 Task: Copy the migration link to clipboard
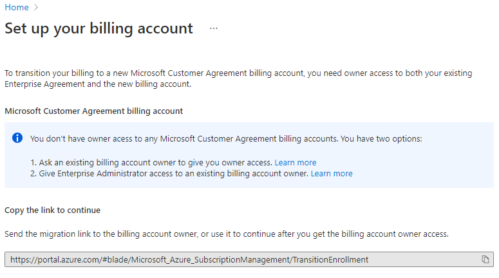click(485, 259)
